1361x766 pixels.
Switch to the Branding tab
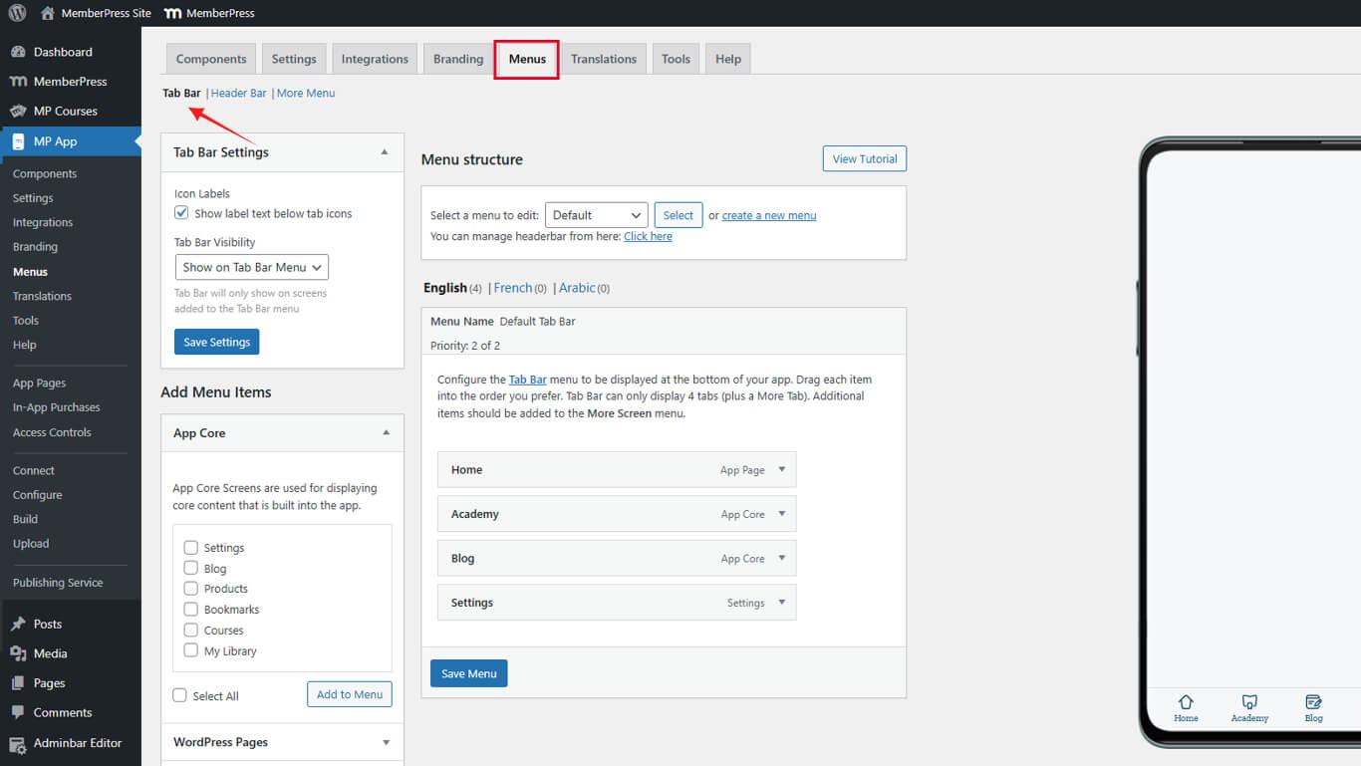pos(457,59)
